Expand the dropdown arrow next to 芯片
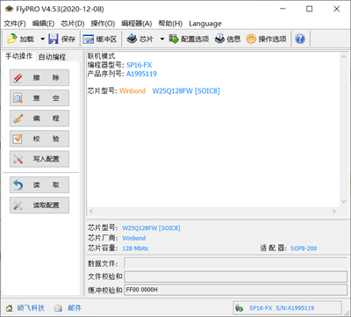 tap(162, 39)
